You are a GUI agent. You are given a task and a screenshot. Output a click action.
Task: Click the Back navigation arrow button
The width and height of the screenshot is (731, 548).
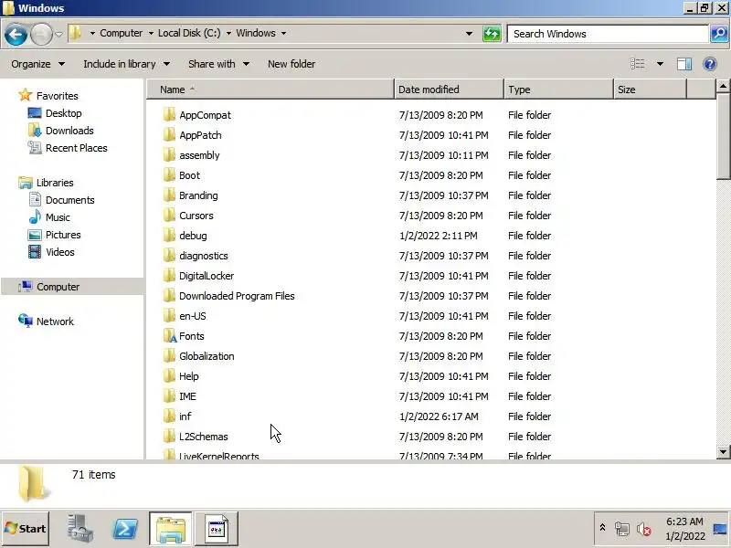point(16,34)
